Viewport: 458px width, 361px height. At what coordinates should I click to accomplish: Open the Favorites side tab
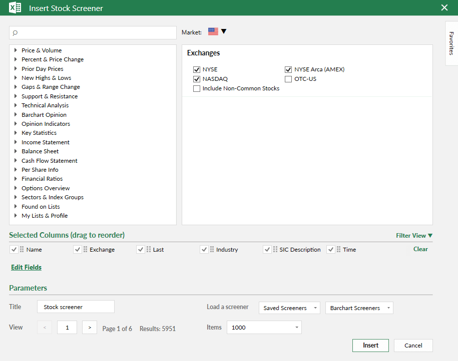[451, 43]
